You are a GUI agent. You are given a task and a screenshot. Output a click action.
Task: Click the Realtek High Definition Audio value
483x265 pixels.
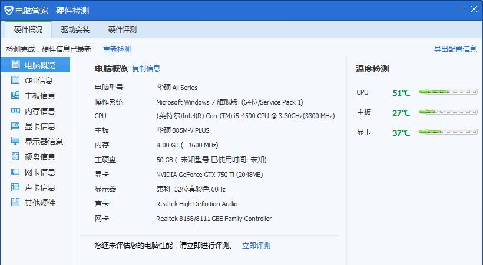[x=197, y=204]
